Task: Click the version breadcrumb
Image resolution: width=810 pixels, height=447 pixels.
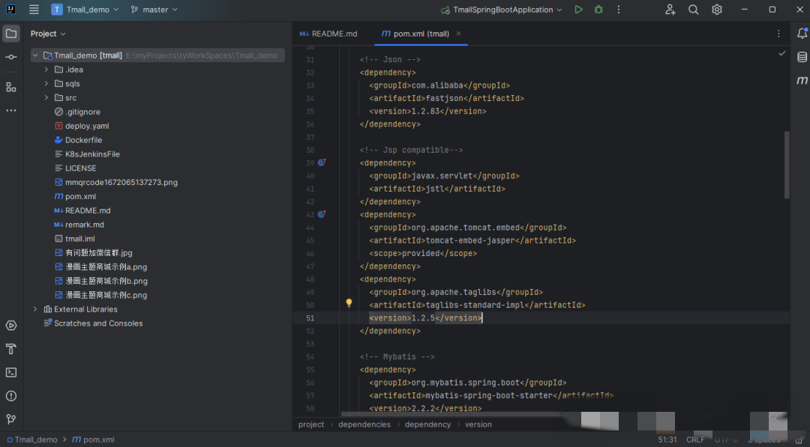Action: point(478,425)
